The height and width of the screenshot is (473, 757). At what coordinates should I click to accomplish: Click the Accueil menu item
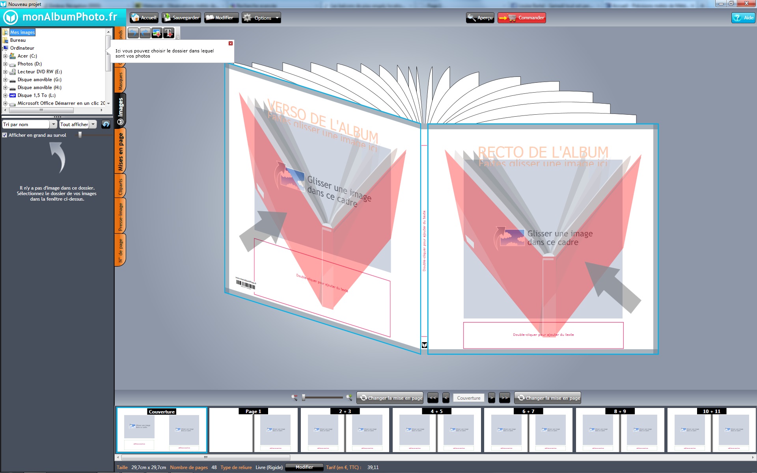coord(144,17)
